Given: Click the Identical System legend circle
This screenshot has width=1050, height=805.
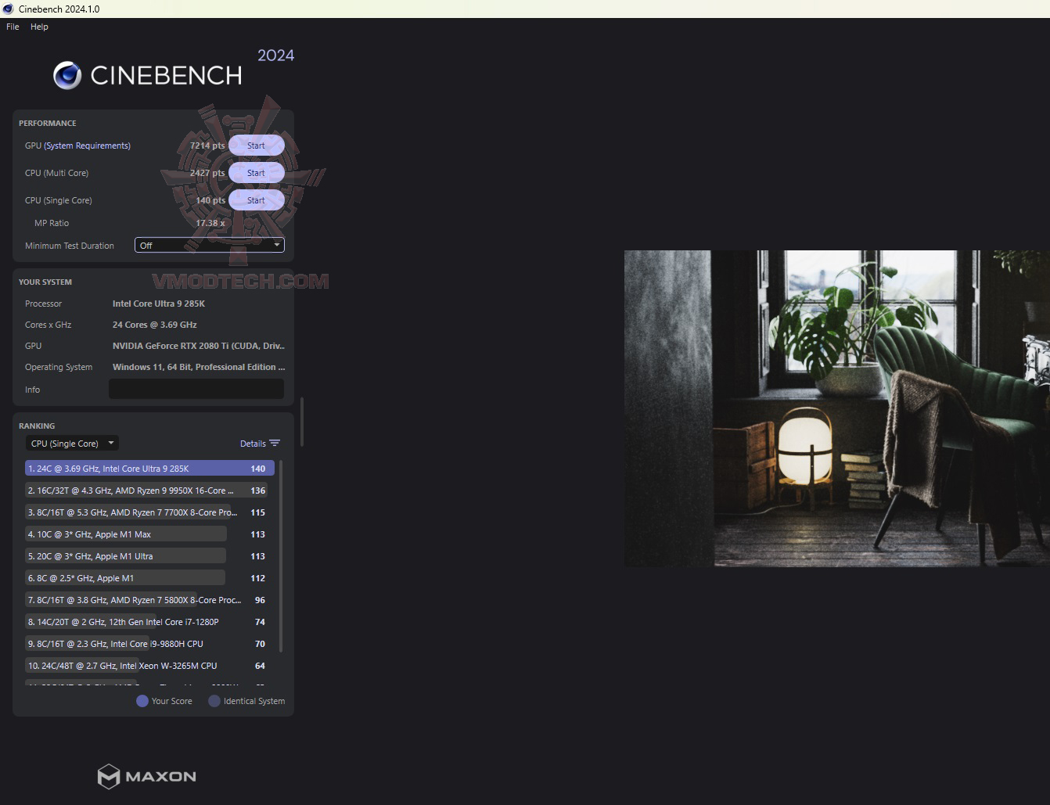Looking at the screenshot, I should point(214,701).
